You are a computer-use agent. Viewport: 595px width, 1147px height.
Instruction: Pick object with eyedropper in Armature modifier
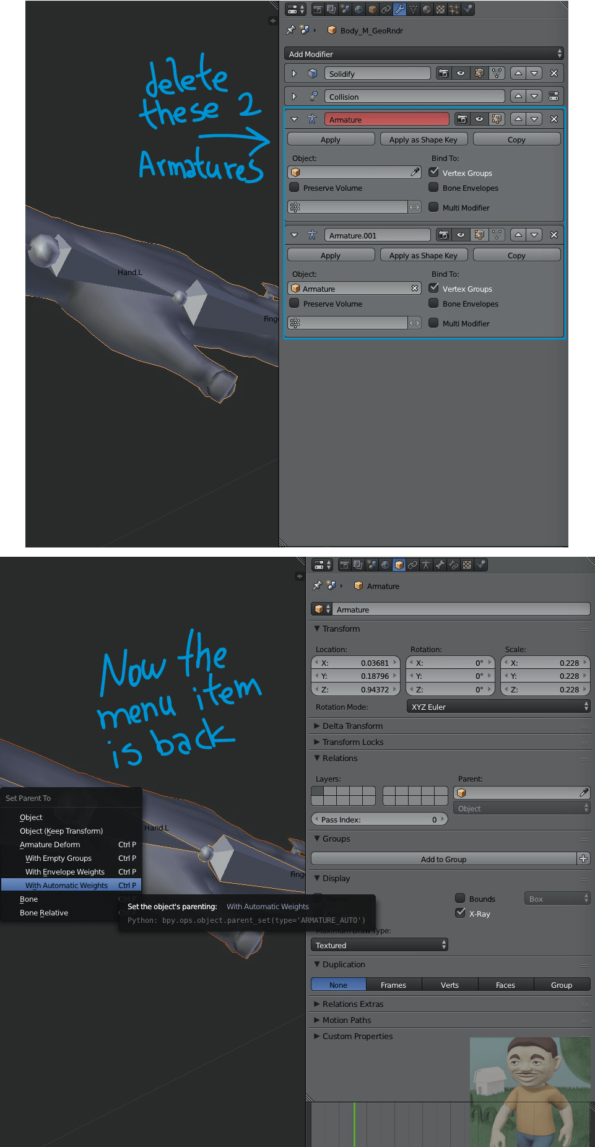pos(415,172)
